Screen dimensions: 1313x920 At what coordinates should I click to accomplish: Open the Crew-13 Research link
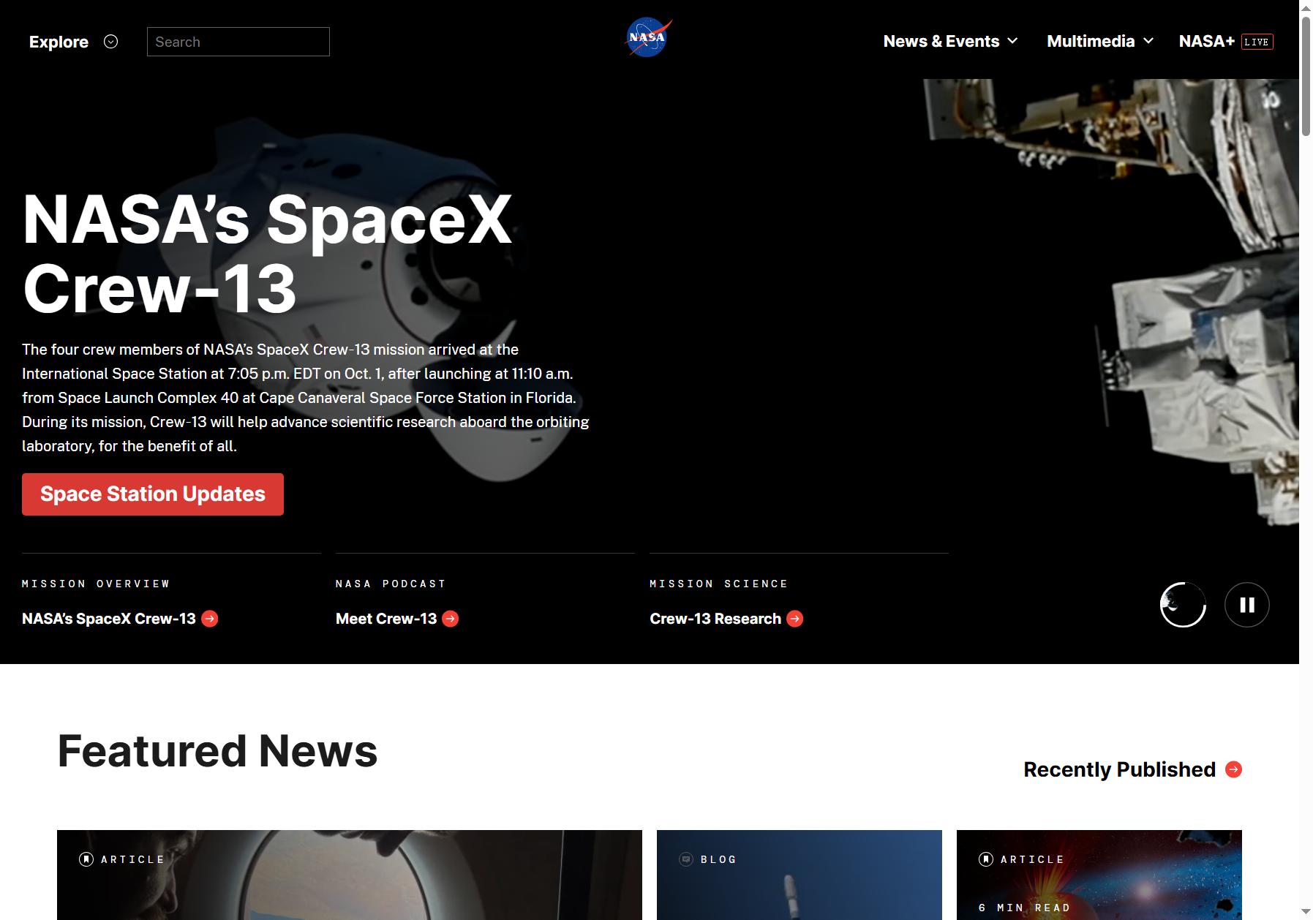715,619
